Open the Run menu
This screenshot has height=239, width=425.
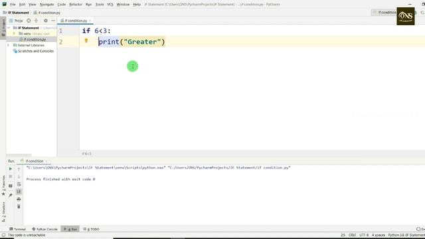[x=88, y=5]
